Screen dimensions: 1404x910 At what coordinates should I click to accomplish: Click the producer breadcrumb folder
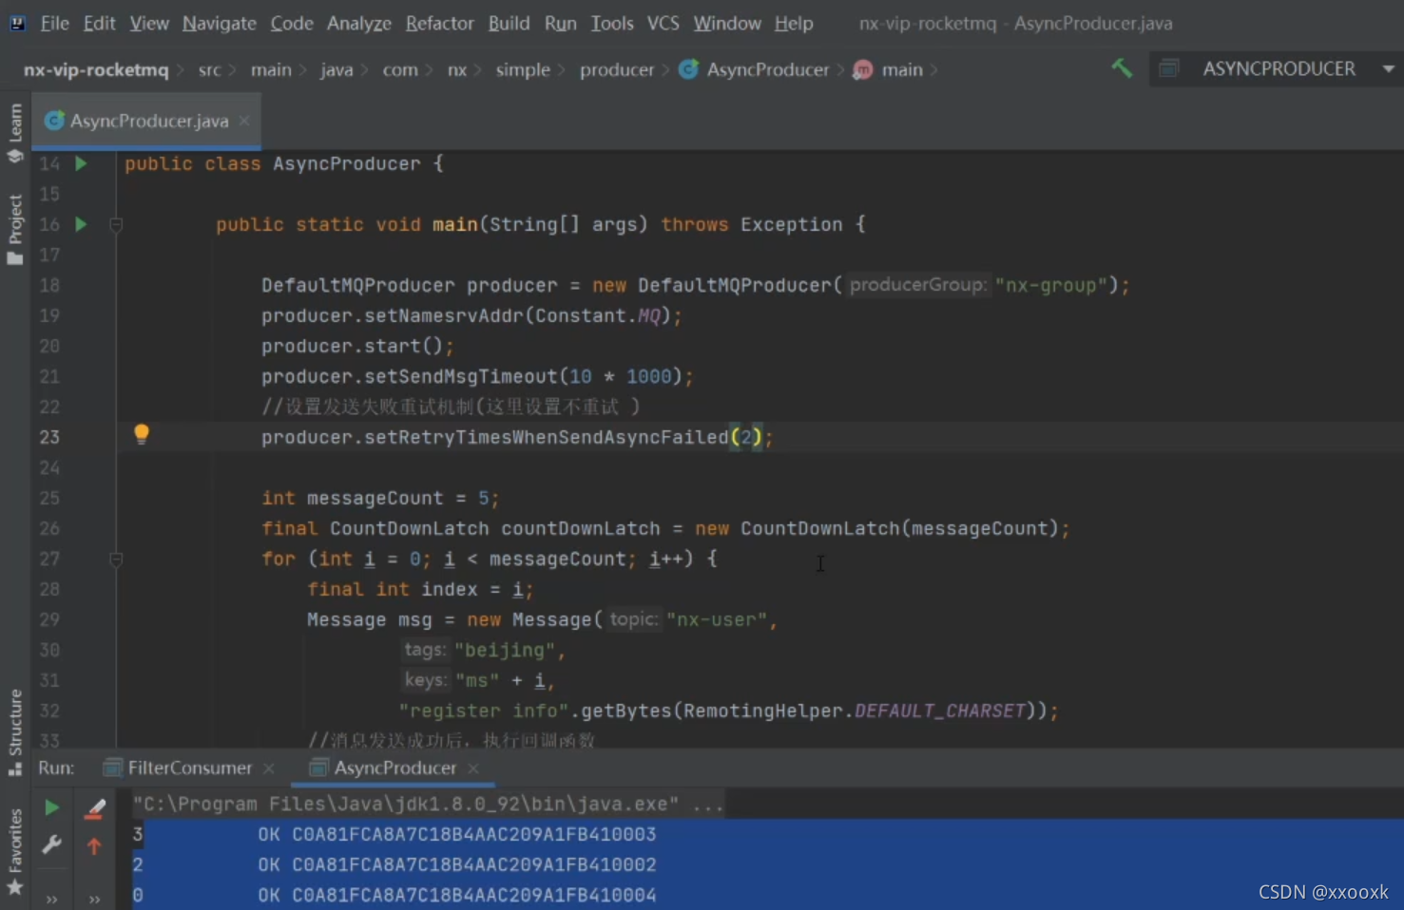(x=617, y=69)
